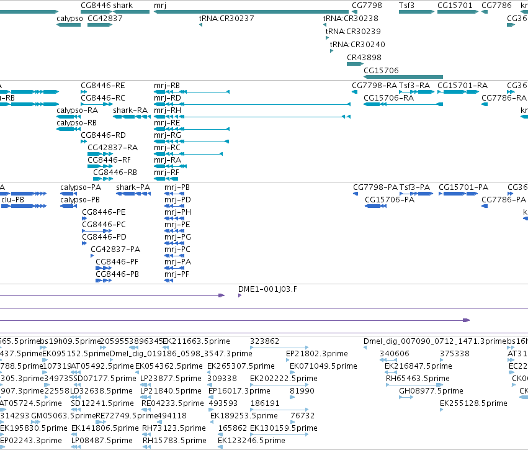Click the CG15701-PA protein label
528x450 pixels.
(463, 187)
